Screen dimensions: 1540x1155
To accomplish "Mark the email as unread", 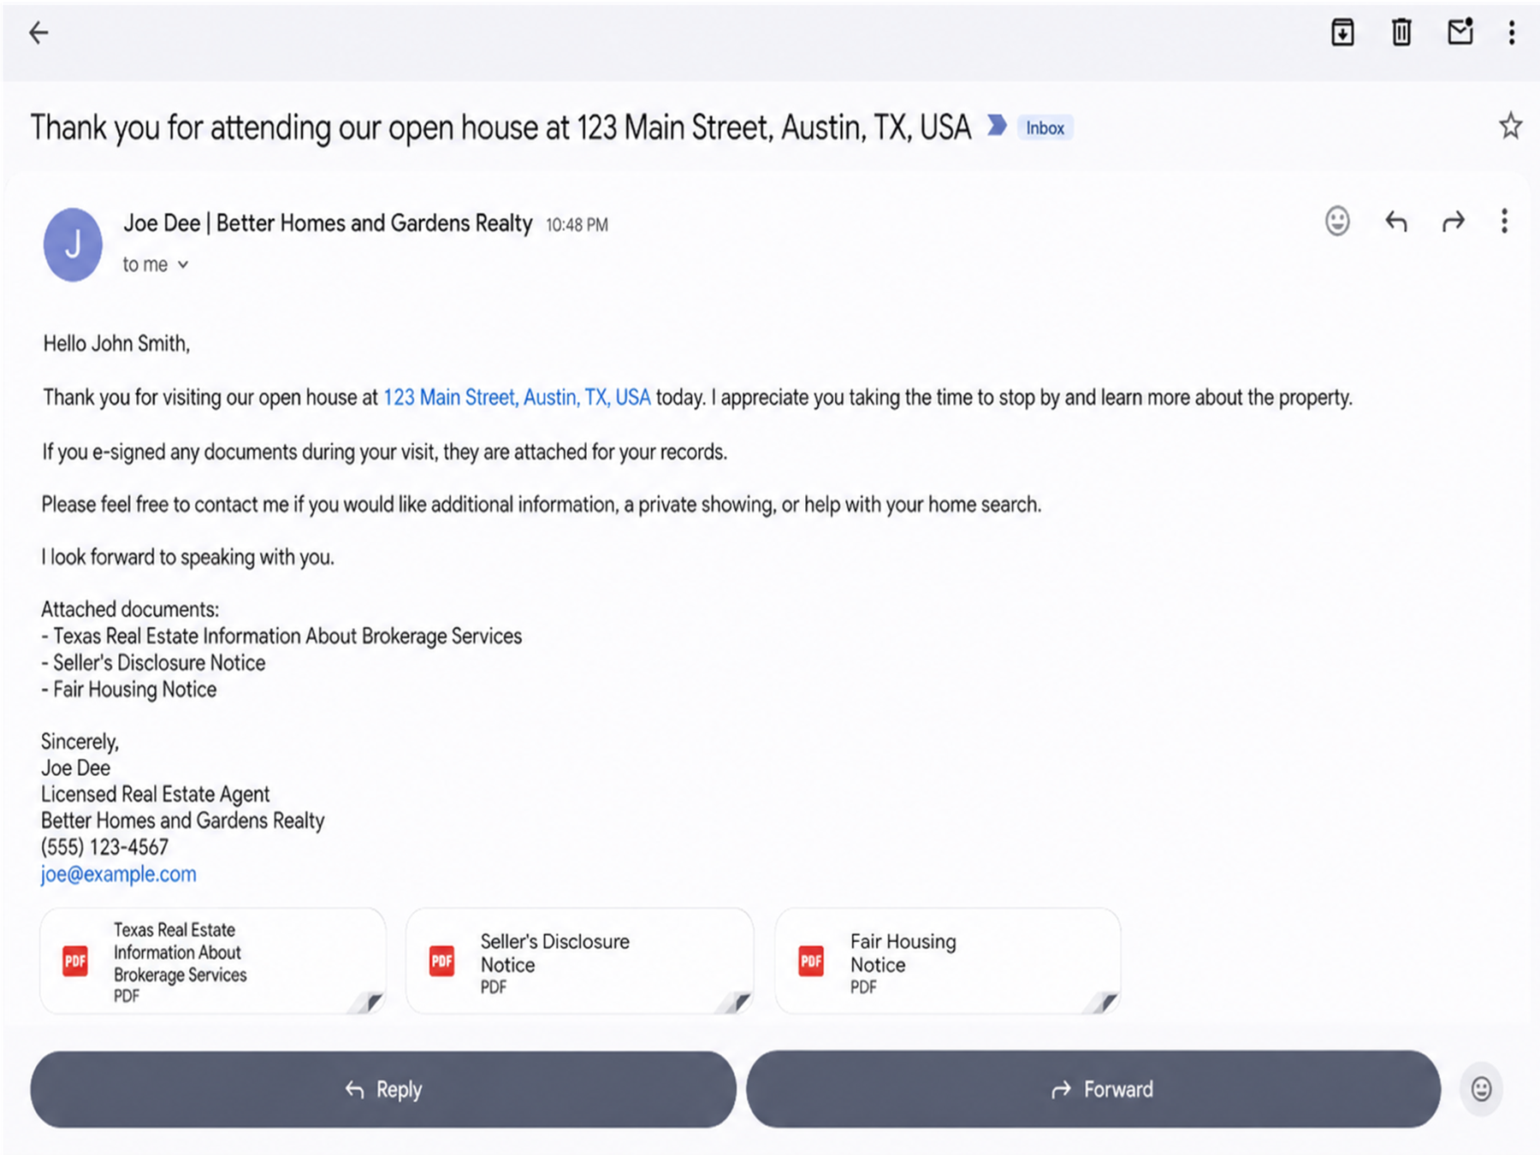I will point(1460,32).
